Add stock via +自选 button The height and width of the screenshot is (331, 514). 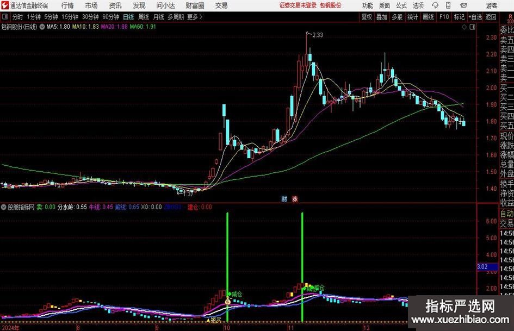(x=475, y=17)
